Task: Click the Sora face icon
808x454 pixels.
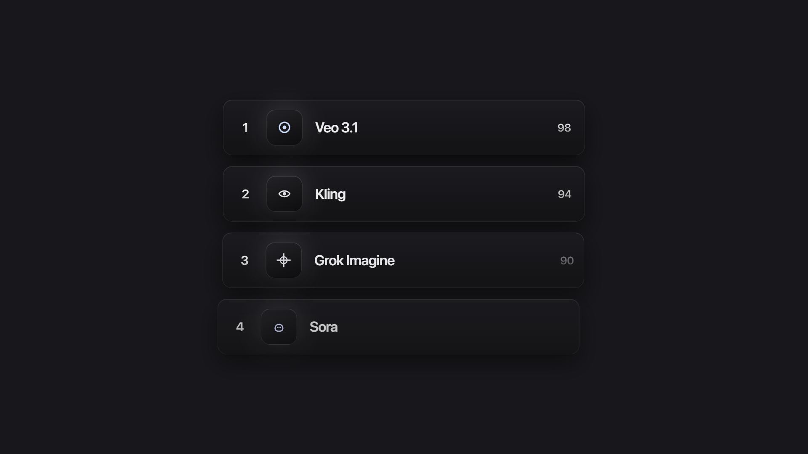Action: [x=279, y=327]
